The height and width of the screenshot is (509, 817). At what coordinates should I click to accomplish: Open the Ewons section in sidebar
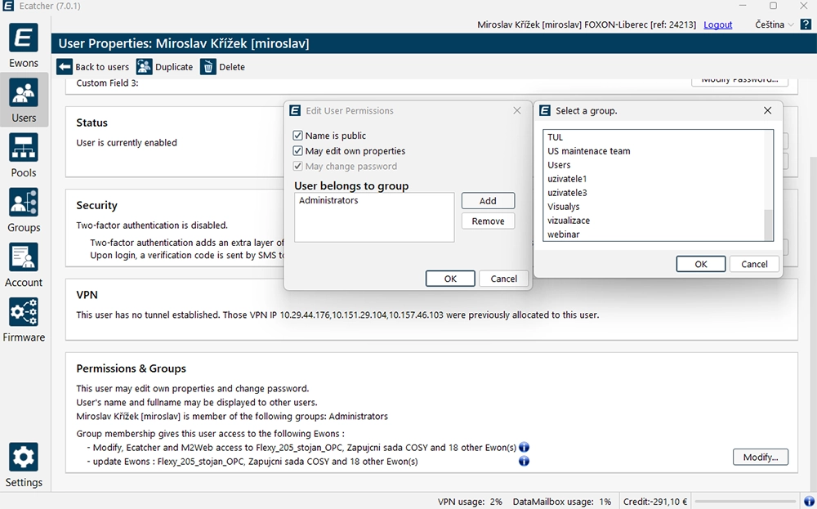pyautogui.click(x=24, y=38)
